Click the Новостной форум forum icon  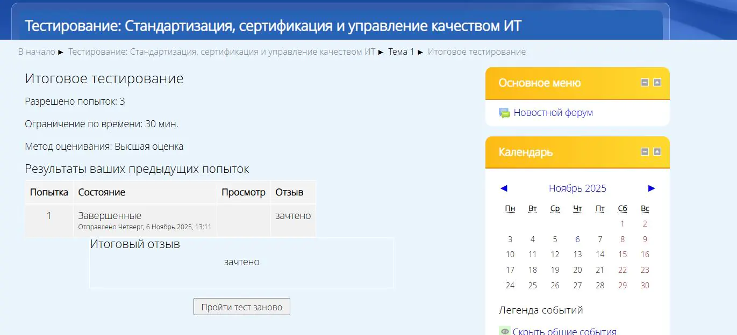point(504,113)
